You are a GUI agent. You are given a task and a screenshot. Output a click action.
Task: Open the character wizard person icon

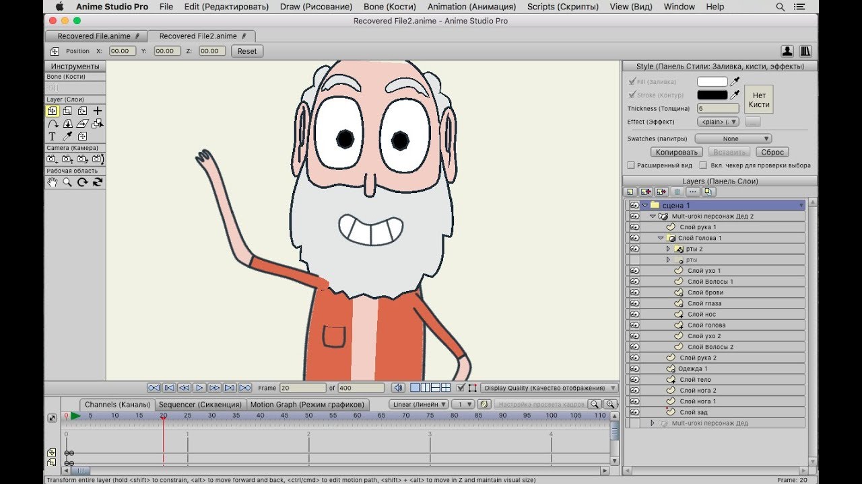coord(787,51)
